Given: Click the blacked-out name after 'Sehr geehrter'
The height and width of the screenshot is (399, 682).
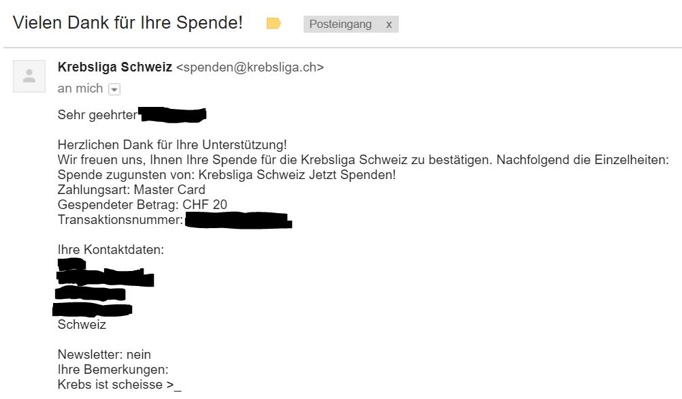Looking at the screenshot, I should click(172, 115).
